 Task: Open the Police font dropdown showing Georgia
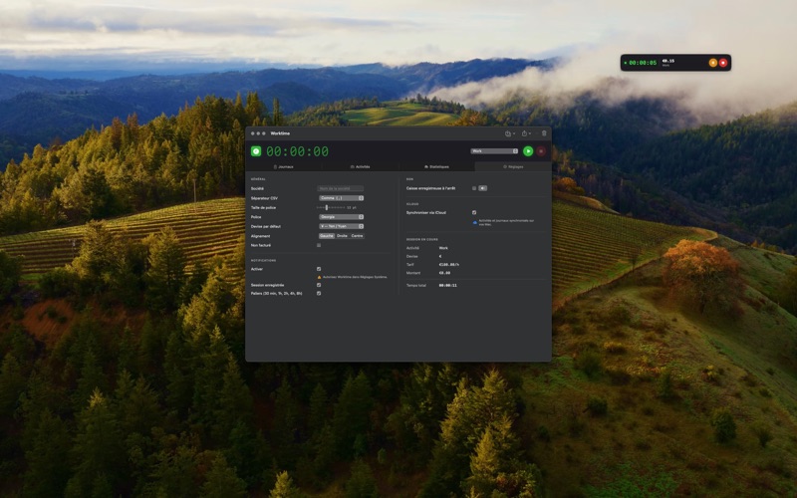point(341,217)
